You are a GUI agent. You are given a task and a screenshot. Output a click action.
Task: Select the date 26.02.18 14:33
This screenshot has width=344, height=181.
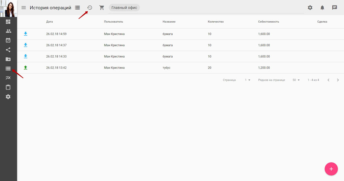[x=56, y=57]
